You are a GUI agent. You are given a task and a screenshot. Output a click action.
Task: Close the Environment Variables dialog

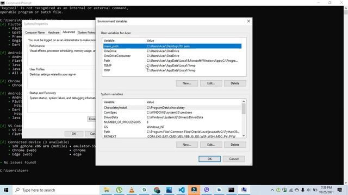tap(248, 21)
